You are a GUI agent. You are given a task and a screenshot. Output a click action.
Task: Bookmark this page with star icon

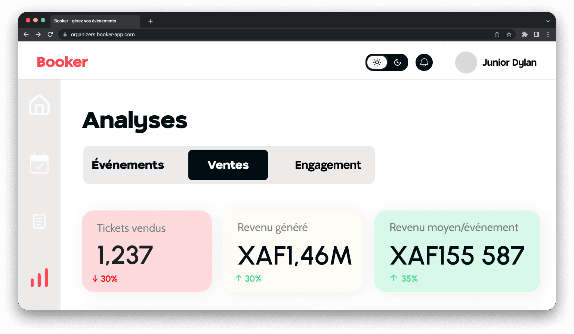509,34
